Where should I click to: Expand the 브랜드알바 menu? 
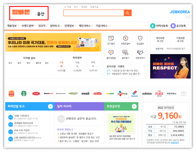pos(29,26)
